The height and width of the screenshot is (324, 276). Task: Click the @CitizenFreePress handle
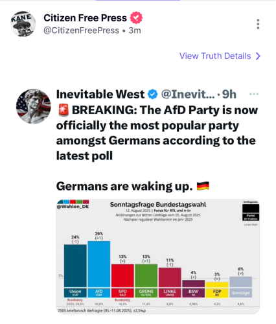pos(81,30)
